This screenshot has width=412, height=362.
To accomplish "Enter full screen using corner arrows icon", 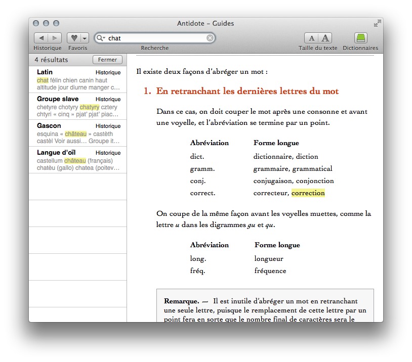I will (x=377, y=24).
